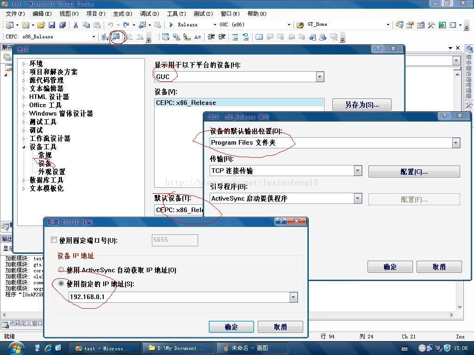Select 使用指定的 IP 地址 radio button

61,283
